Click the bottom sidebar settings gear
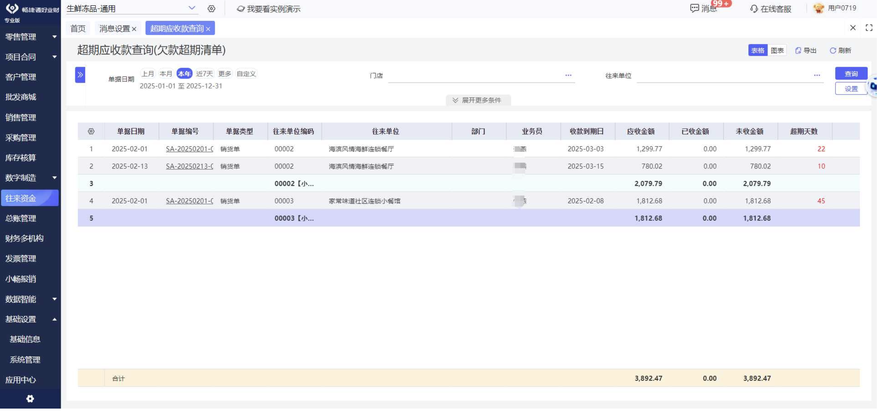This screenshot has width=878, height=412. (30, 399)
